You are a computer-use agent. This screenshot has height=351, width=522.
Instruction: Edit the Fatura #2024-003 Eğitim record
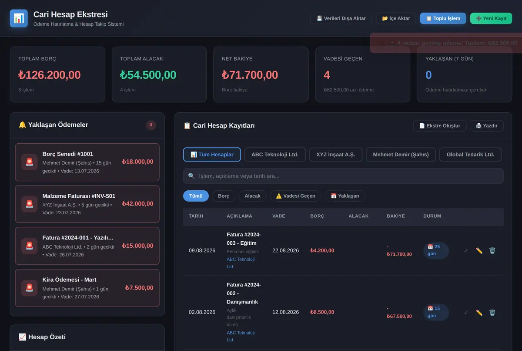479,251
